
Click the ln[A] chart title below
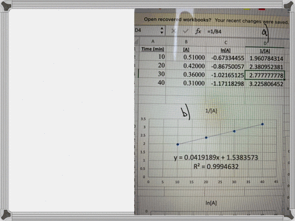211,203
